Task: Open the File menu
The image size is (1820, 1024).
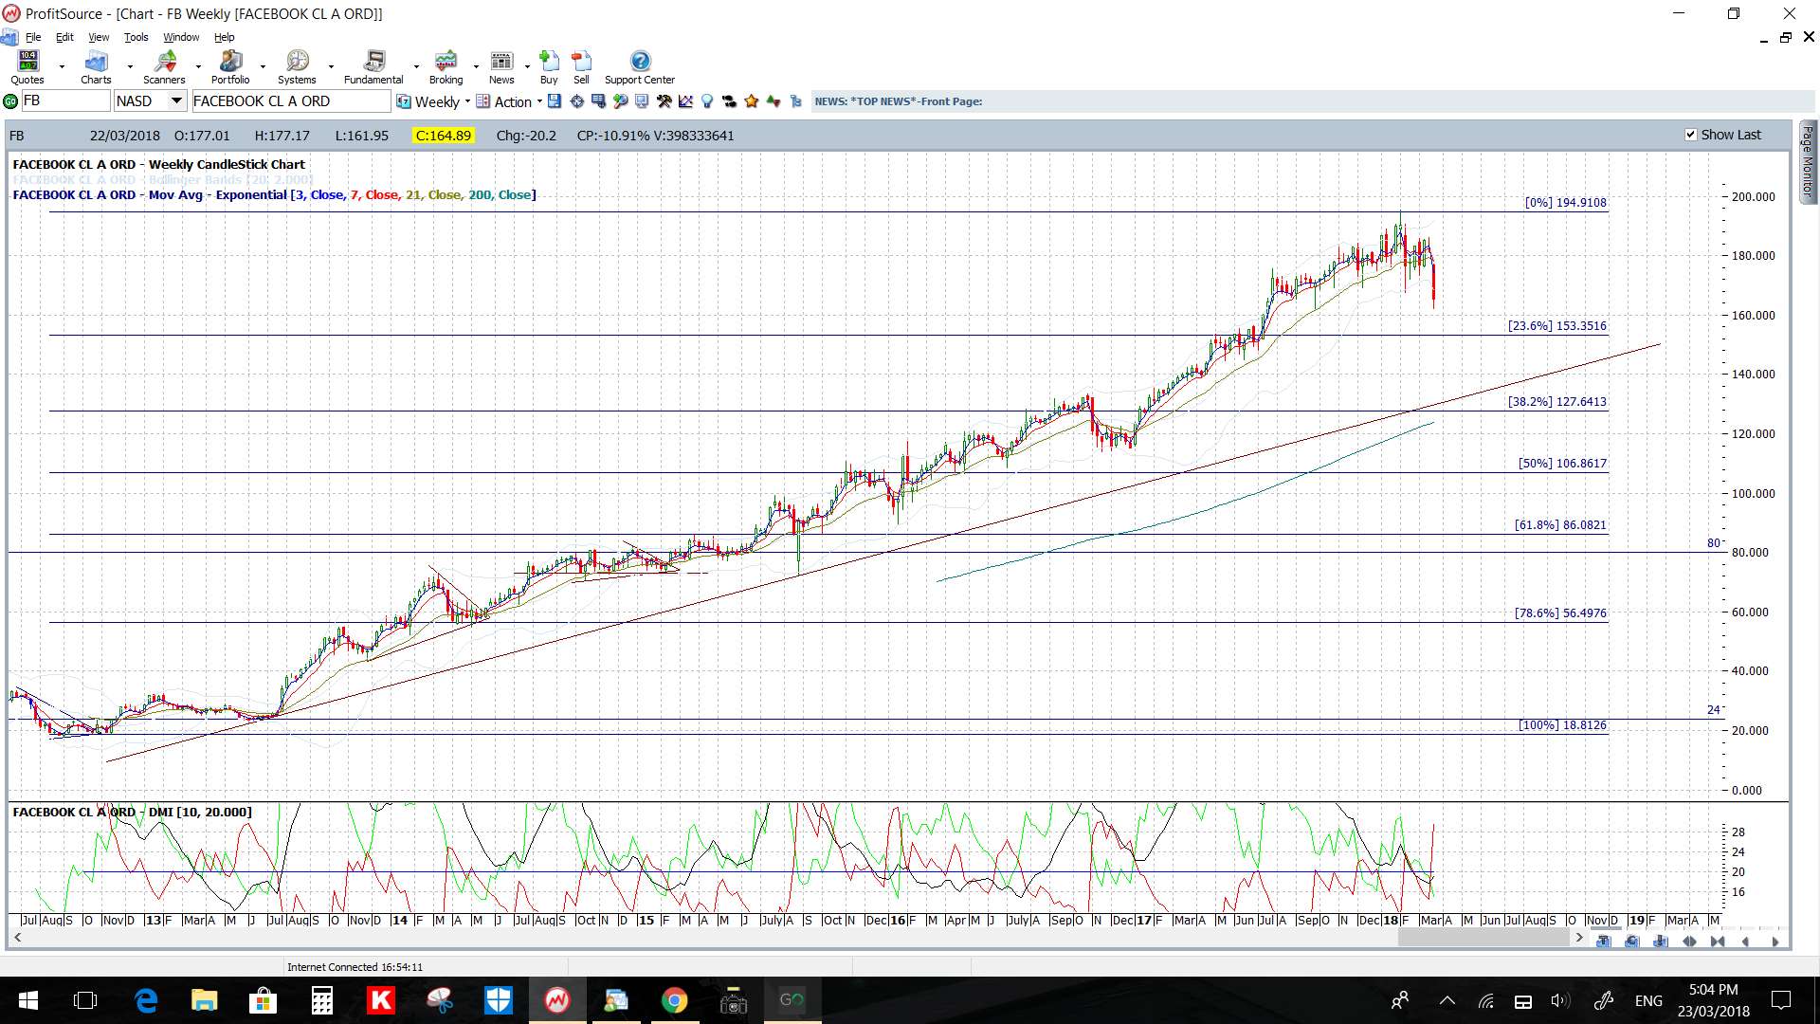Action: click(x=33, y=37)
